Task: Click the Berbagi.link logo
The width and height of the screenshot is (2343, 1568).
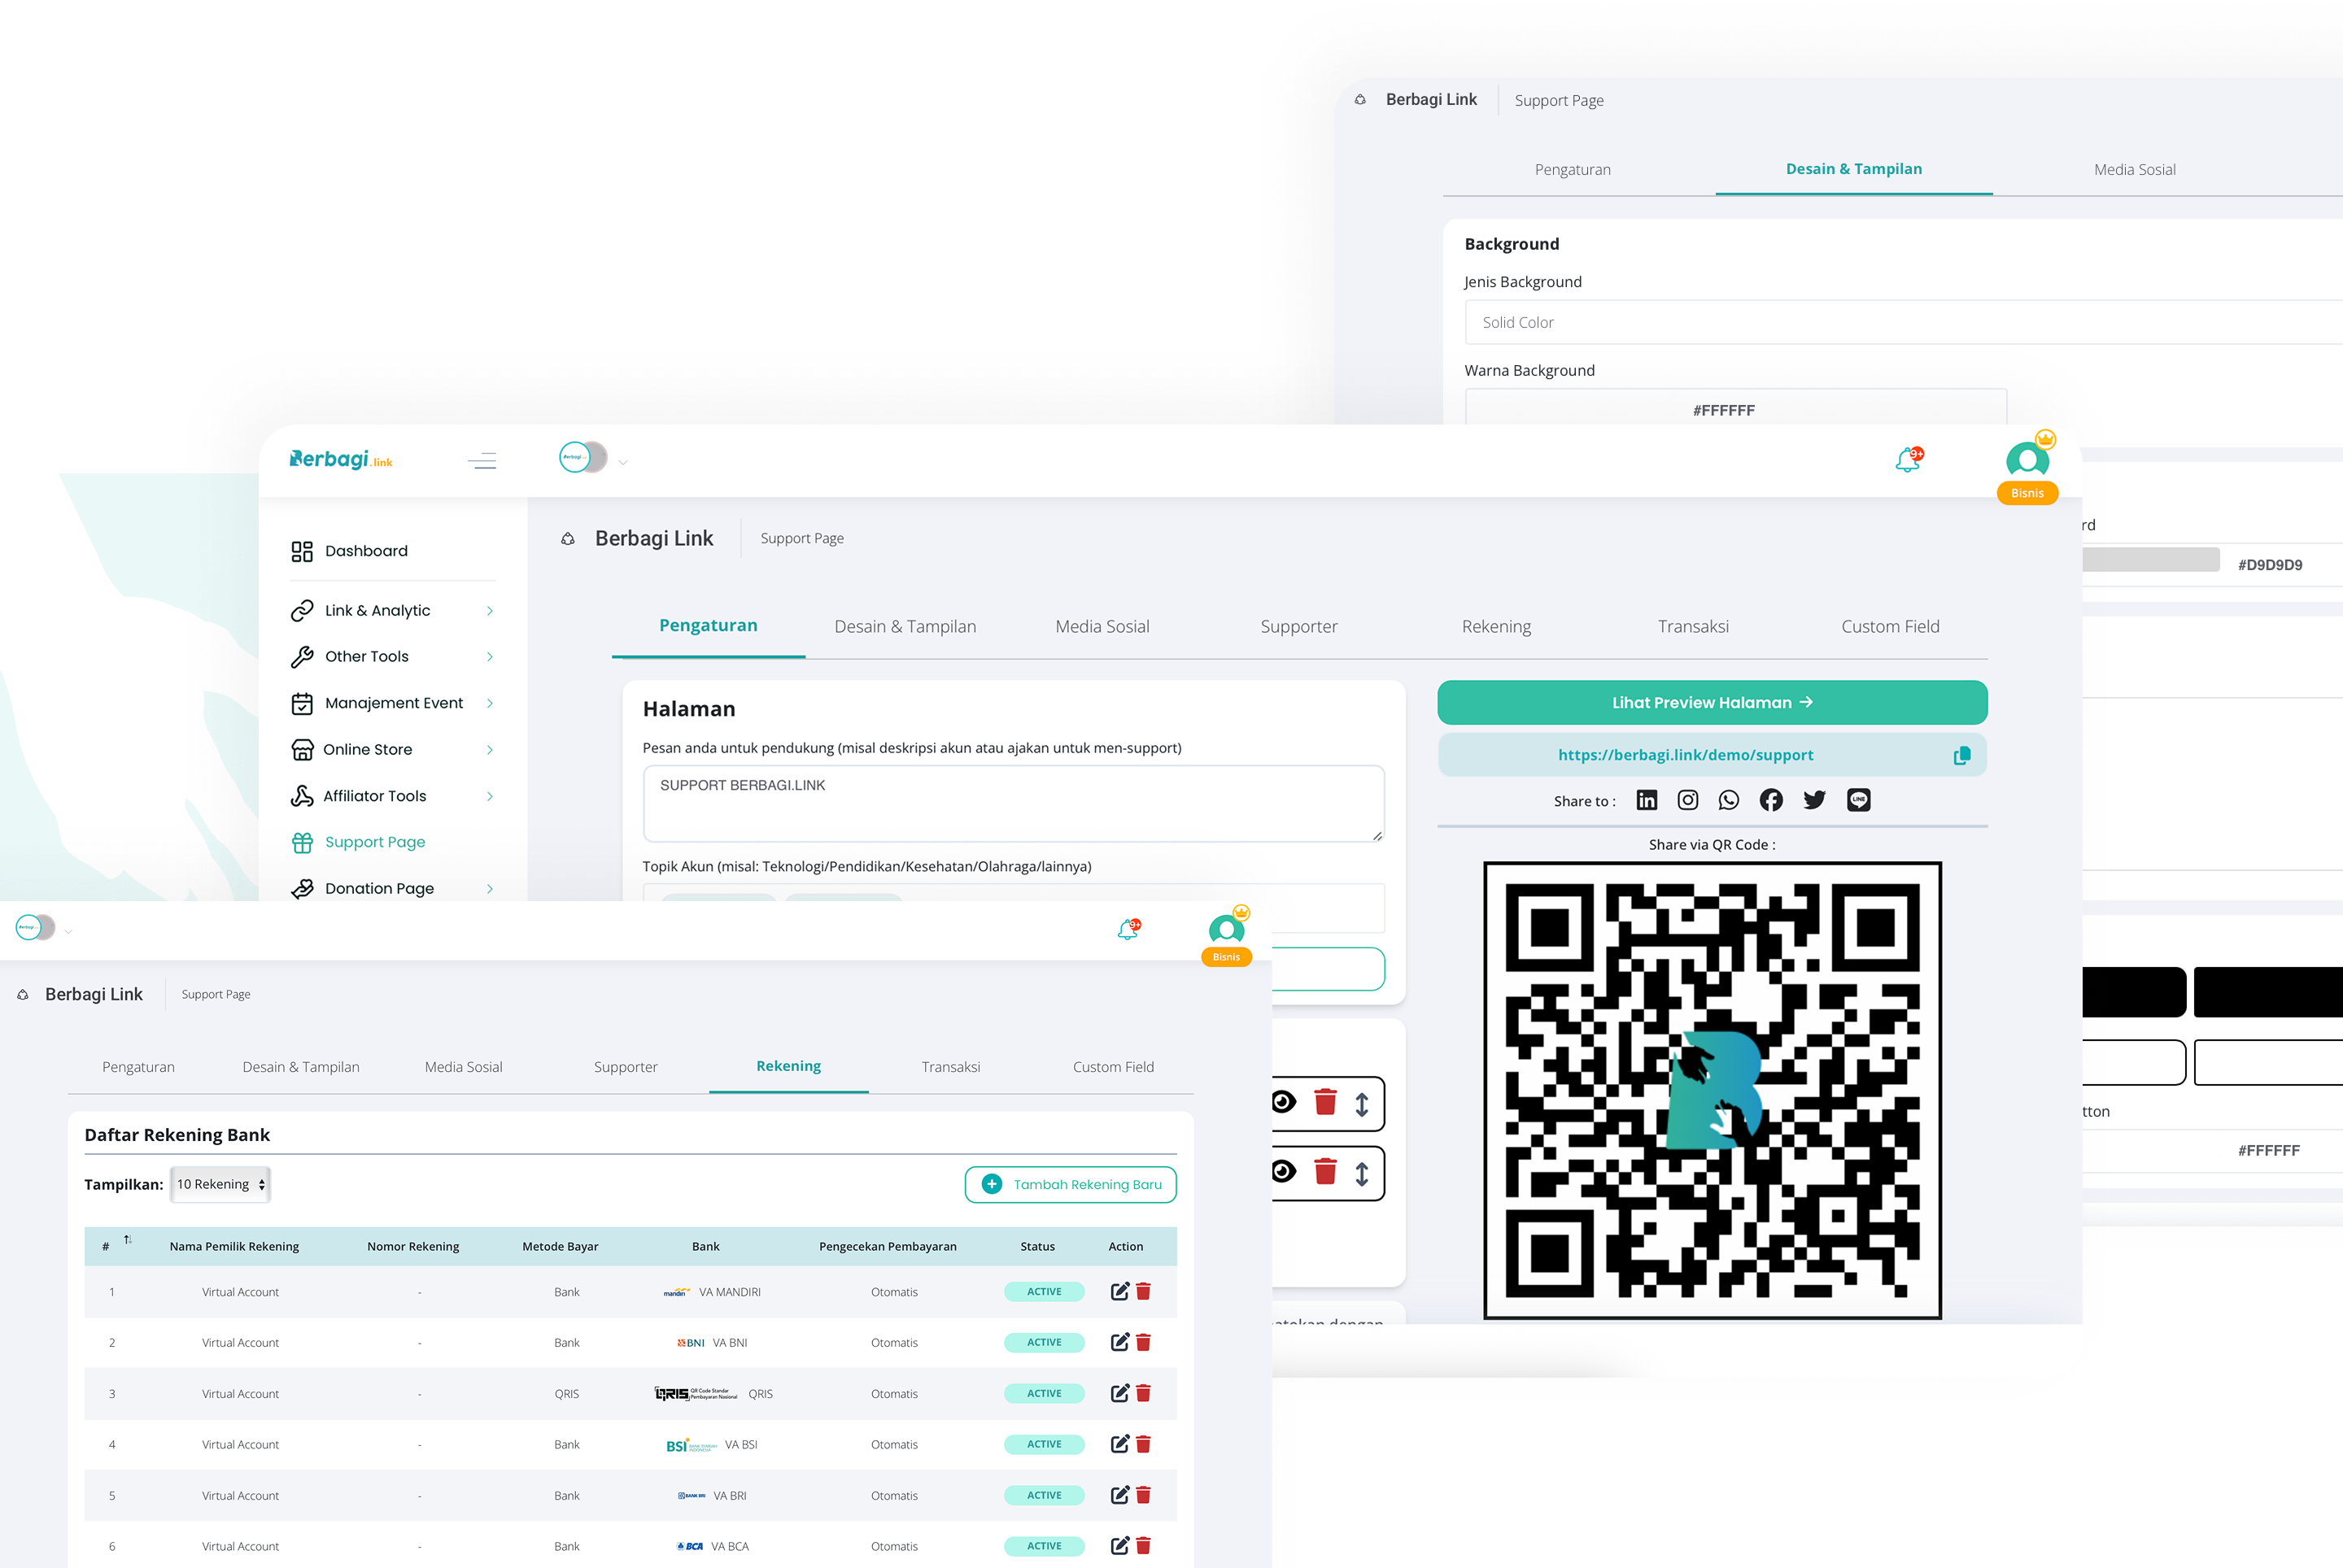Action: point(340,459)
